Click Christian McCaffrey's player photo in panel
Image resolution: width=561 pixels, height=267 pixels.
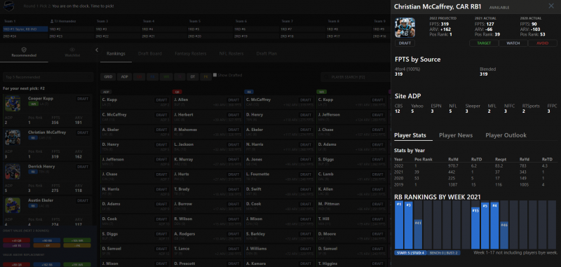click(405, 27)
